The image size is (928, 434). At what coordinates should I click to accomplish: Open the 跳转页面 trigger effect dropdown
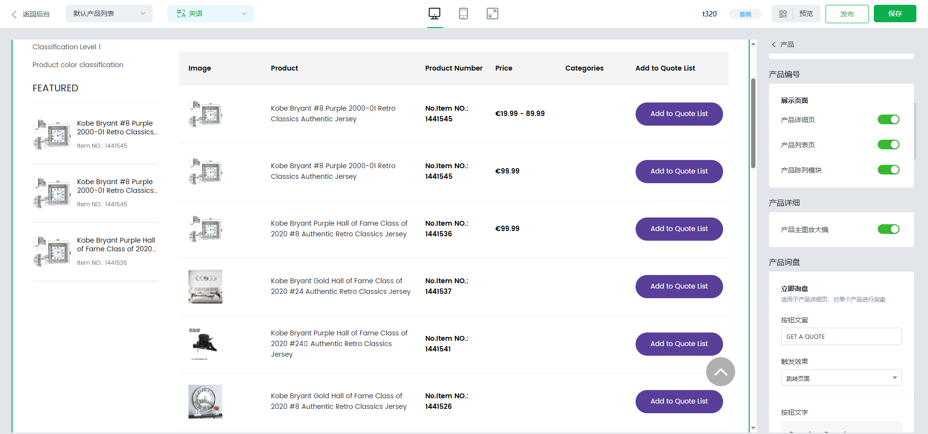pyautogui.click(x=841, y=378)
